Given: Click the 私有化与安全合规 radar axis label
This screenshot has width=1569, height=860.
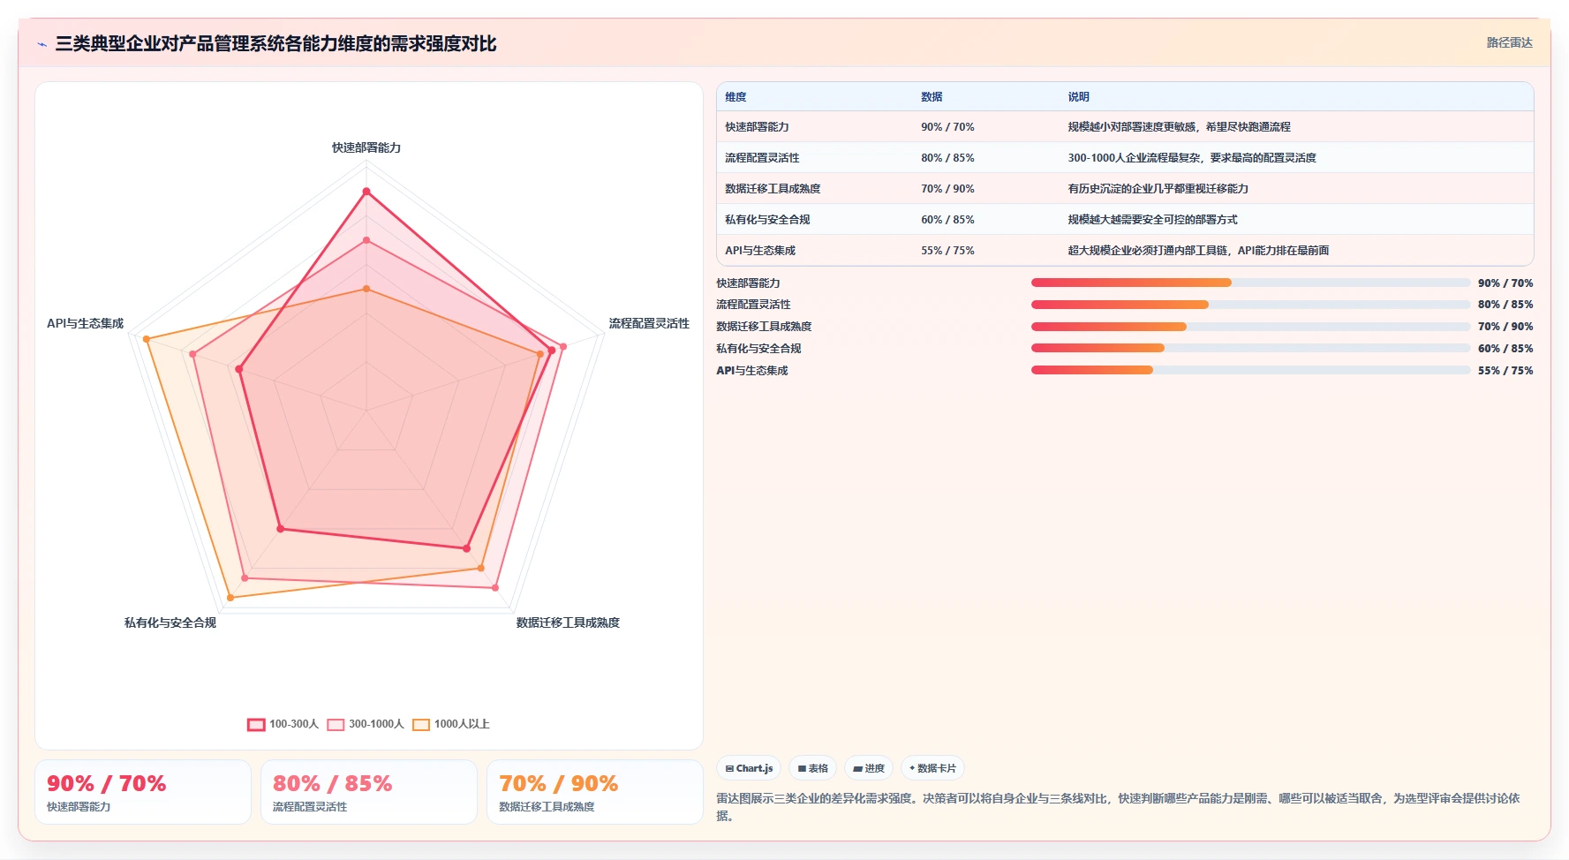Looking at the screenshot, I should (170, 622).
